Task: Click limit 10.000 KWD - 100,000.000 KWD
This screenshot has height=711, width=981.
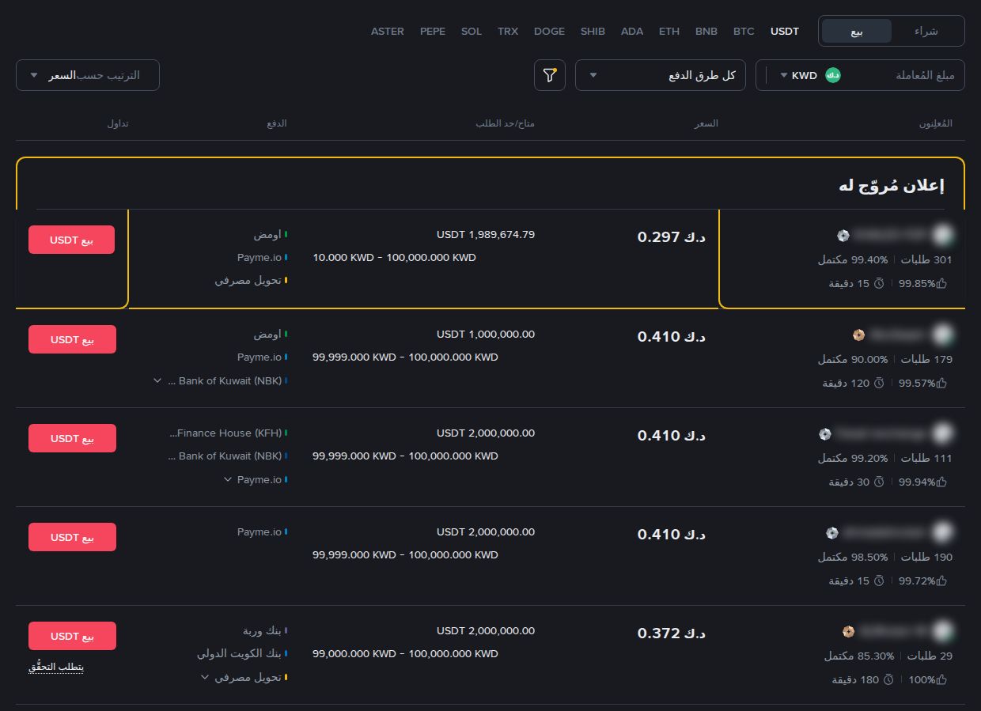Action: point(395,257)
